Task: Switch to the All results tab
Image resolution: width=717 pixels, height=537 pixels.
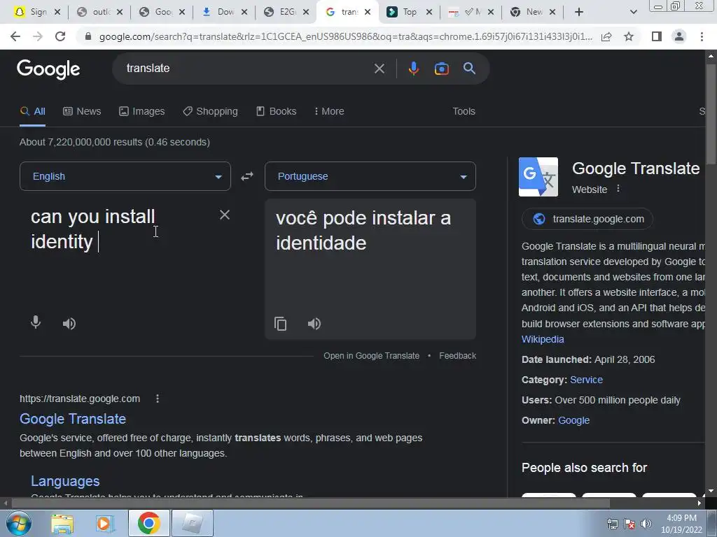Action: click(33, 111)
